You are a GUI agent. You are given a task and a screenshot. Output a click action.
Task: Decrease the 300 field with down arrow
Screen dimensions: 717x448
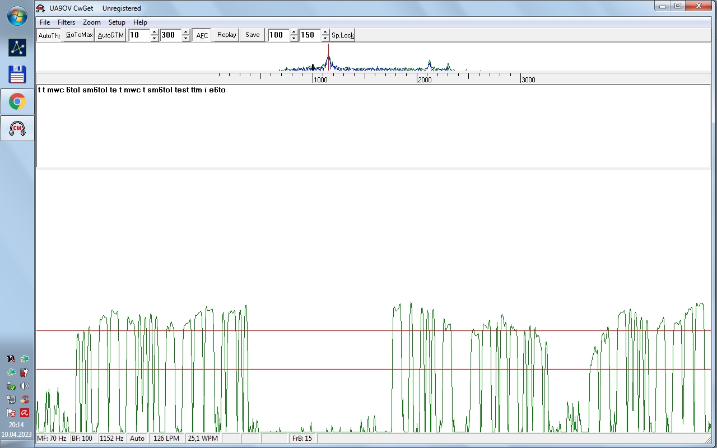(x=186, y=39)
